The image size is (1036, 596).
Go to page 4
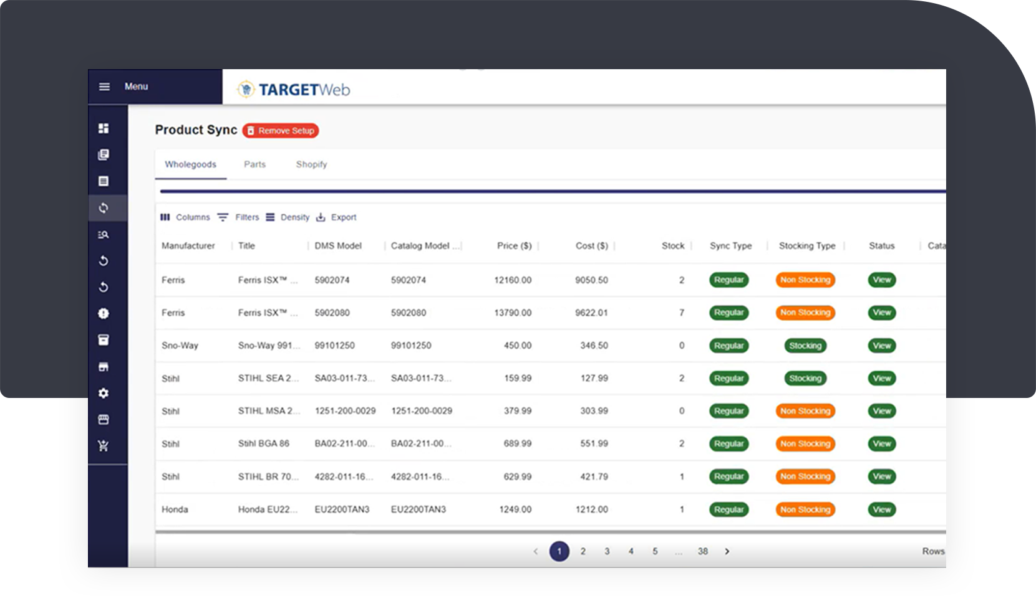click(x=631, y=552)
